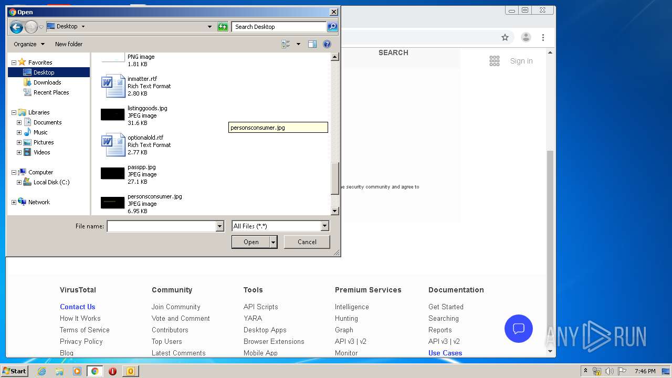
Task: Click the green refresh location icon
Action: pos(223,27)
